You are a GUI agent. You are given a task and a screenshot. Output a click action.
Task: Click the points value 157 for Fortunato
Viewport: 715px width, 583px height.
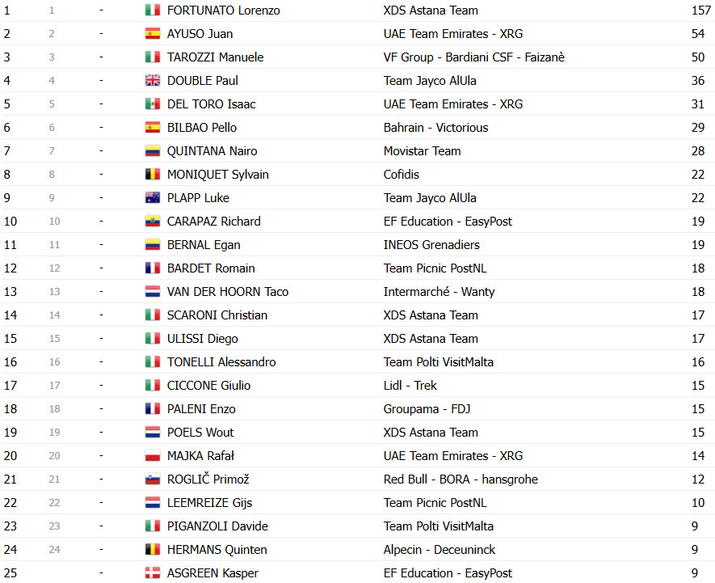(701, 11)
